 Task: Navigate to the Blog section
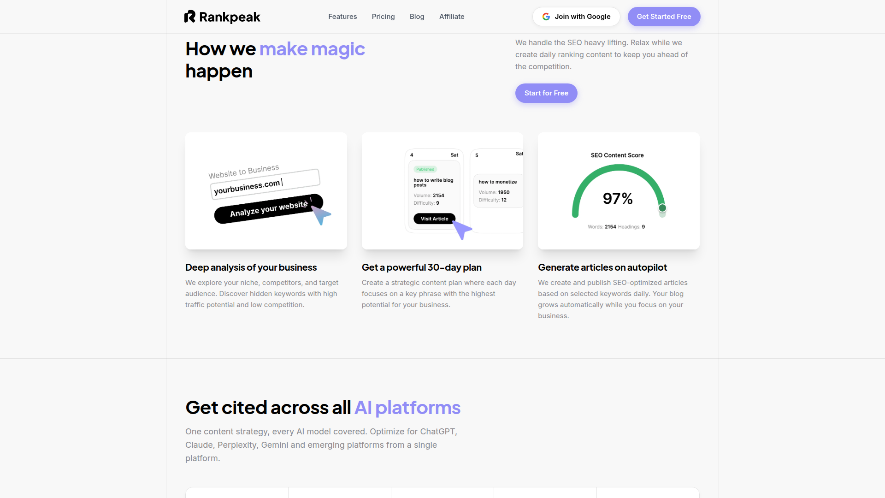pyautogui.click(x=417, y=17)
